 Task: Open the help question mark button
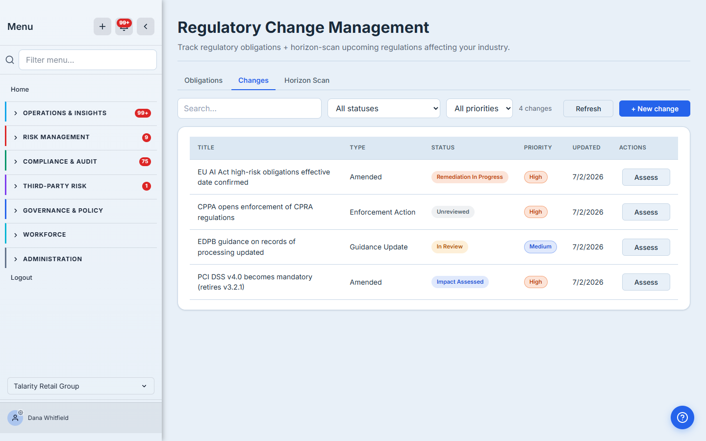(682, 417)
